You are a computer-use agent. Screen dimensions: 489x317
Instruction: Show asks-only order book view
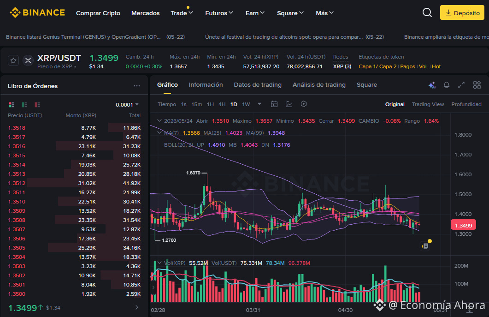[37, 105]
